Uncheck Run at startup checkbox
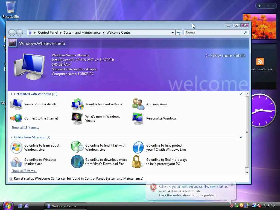Viewport: 280px width, 210px height. tap(11, 179)
